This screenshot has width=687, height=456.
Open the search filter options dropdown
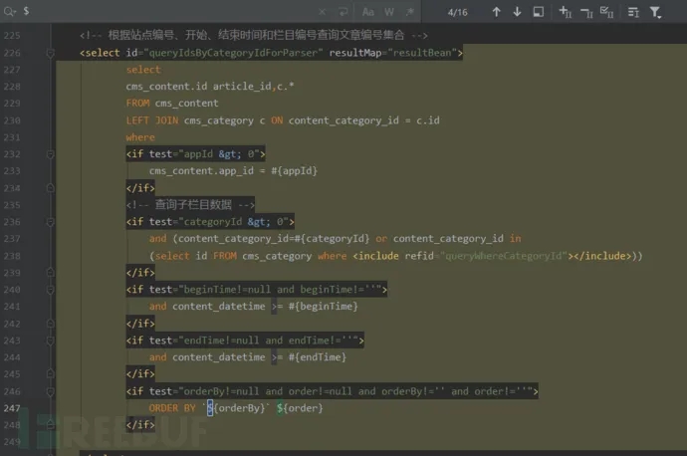point(655,12)
